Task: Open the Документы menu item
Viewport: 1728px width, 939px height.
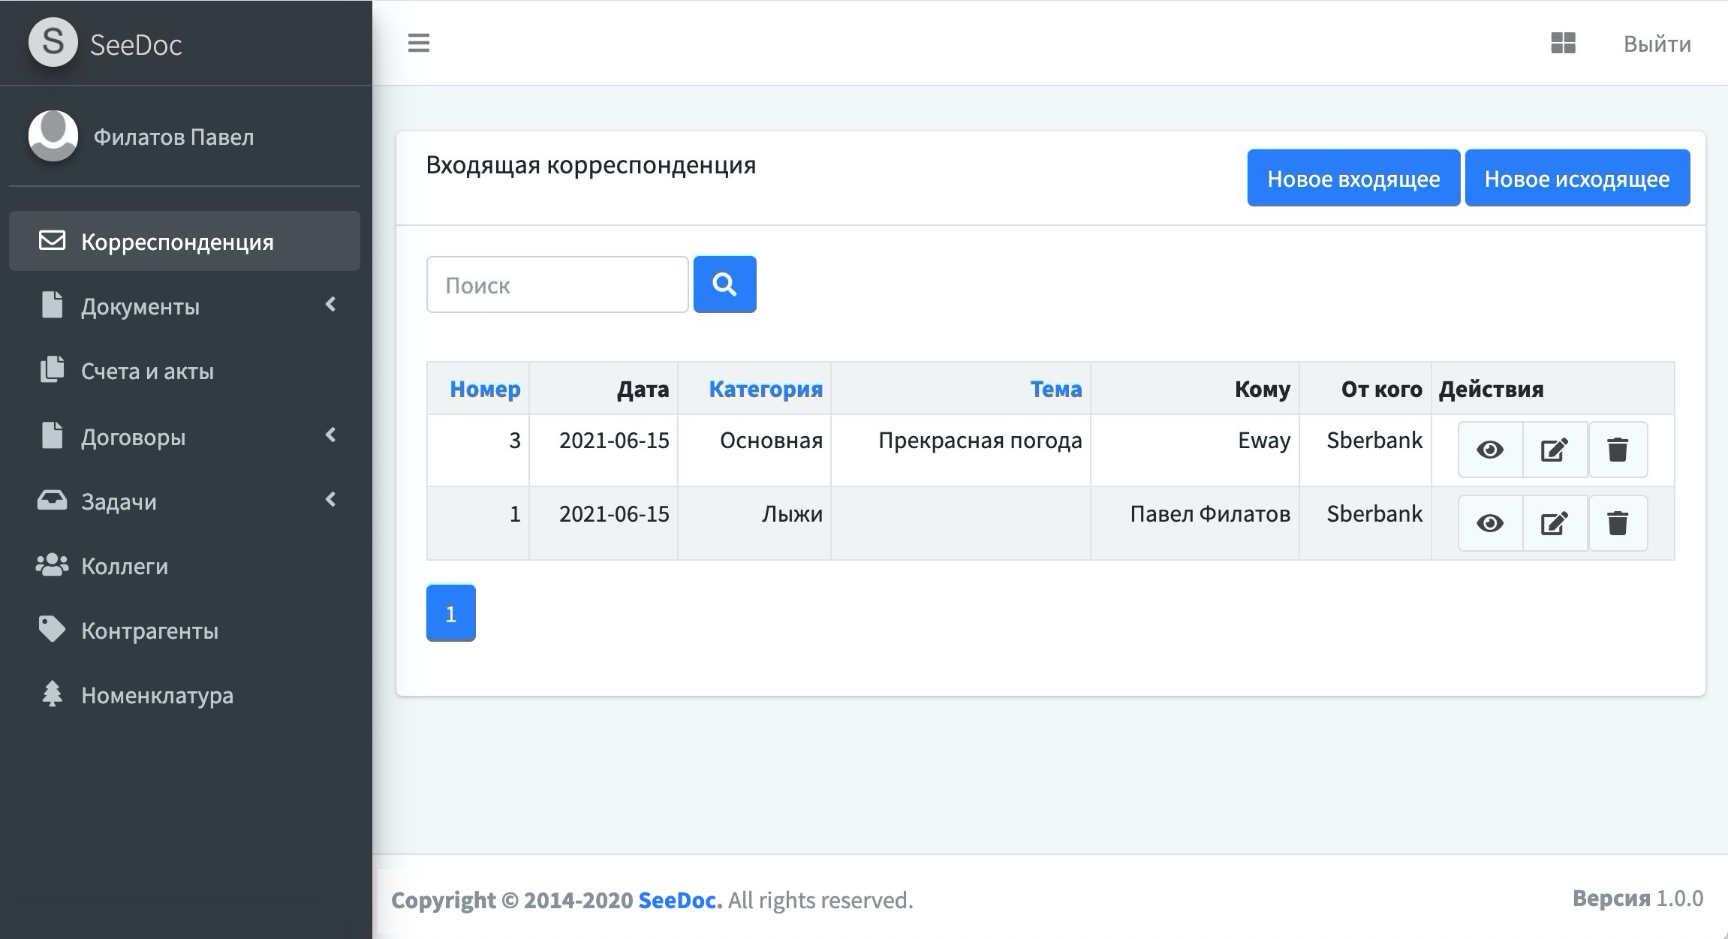Action: coord(185,305)
